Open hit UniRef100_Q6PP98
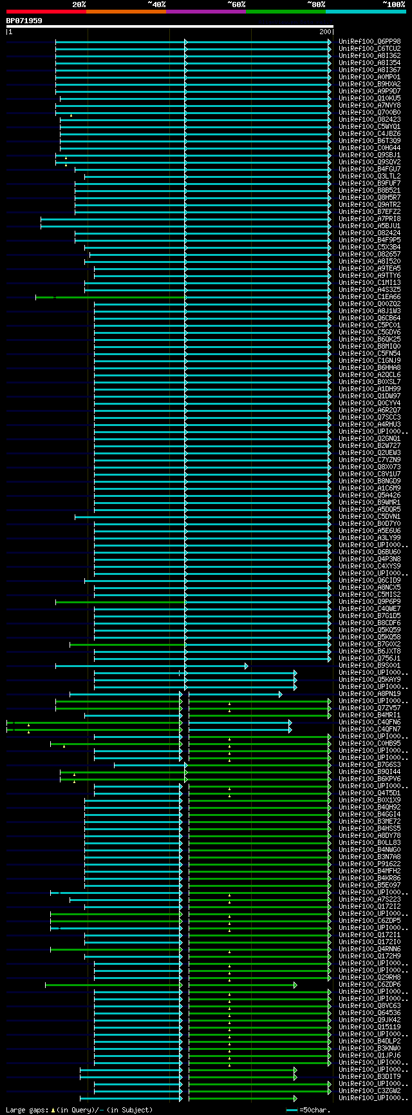The image size is (412, 1115). (x=370, y=41)
